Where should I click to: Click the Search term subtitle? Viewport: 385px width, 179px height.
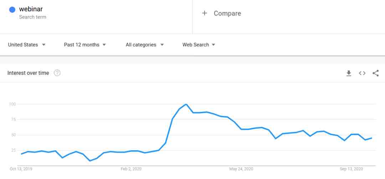click(x=33, y=17)
